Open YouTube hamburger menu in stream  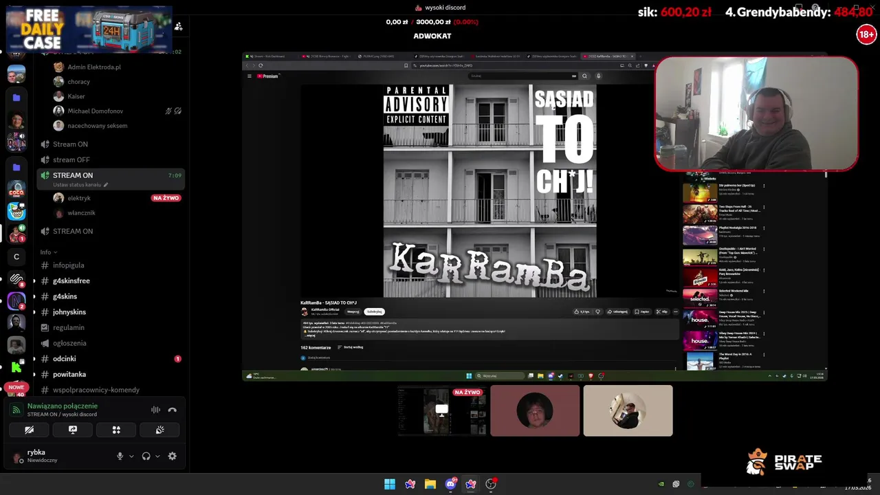(250, 76)
